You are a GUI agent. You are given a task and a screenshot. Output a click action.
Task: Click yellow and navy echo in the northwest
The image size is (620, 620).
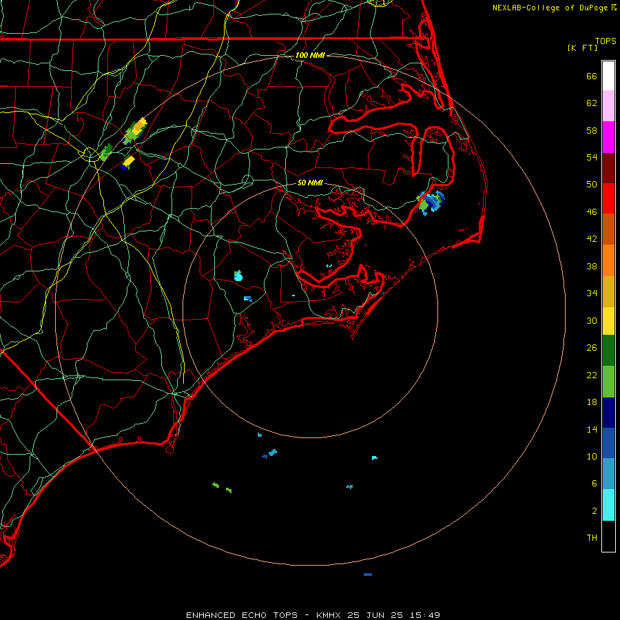[127, 163]
